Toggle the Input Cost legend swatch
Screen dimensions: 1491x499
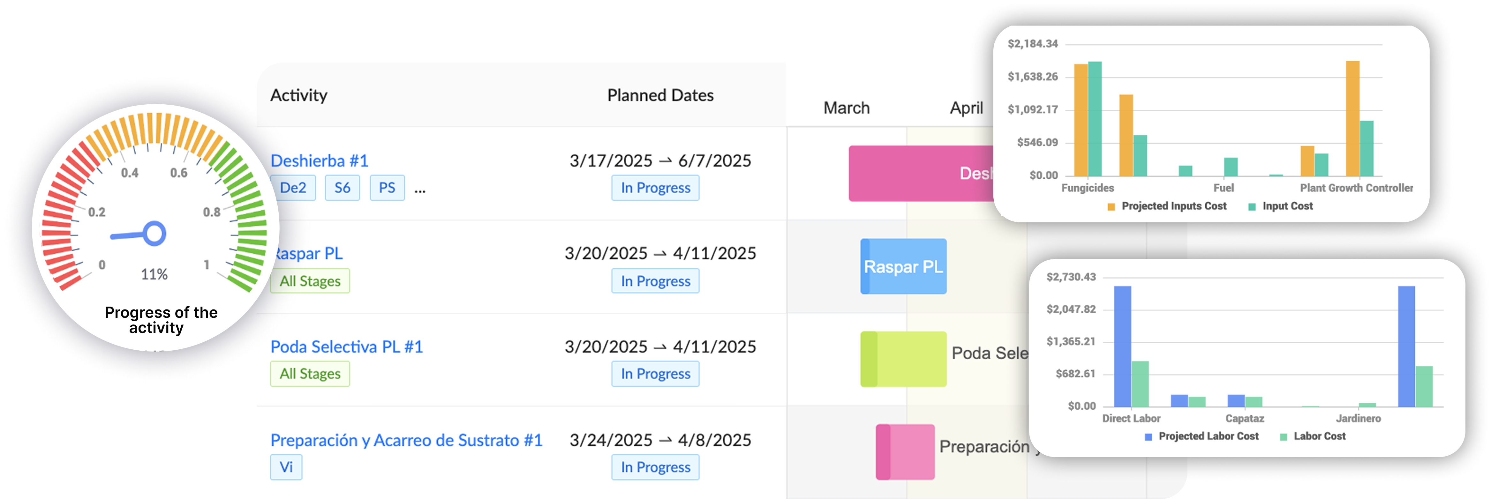pos(1252,207)
